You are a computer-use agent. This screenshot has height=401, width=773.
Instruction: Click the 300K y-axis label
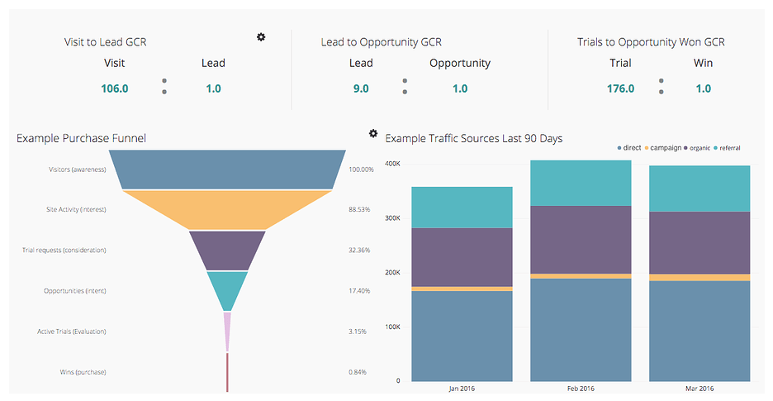coord(392,217)
